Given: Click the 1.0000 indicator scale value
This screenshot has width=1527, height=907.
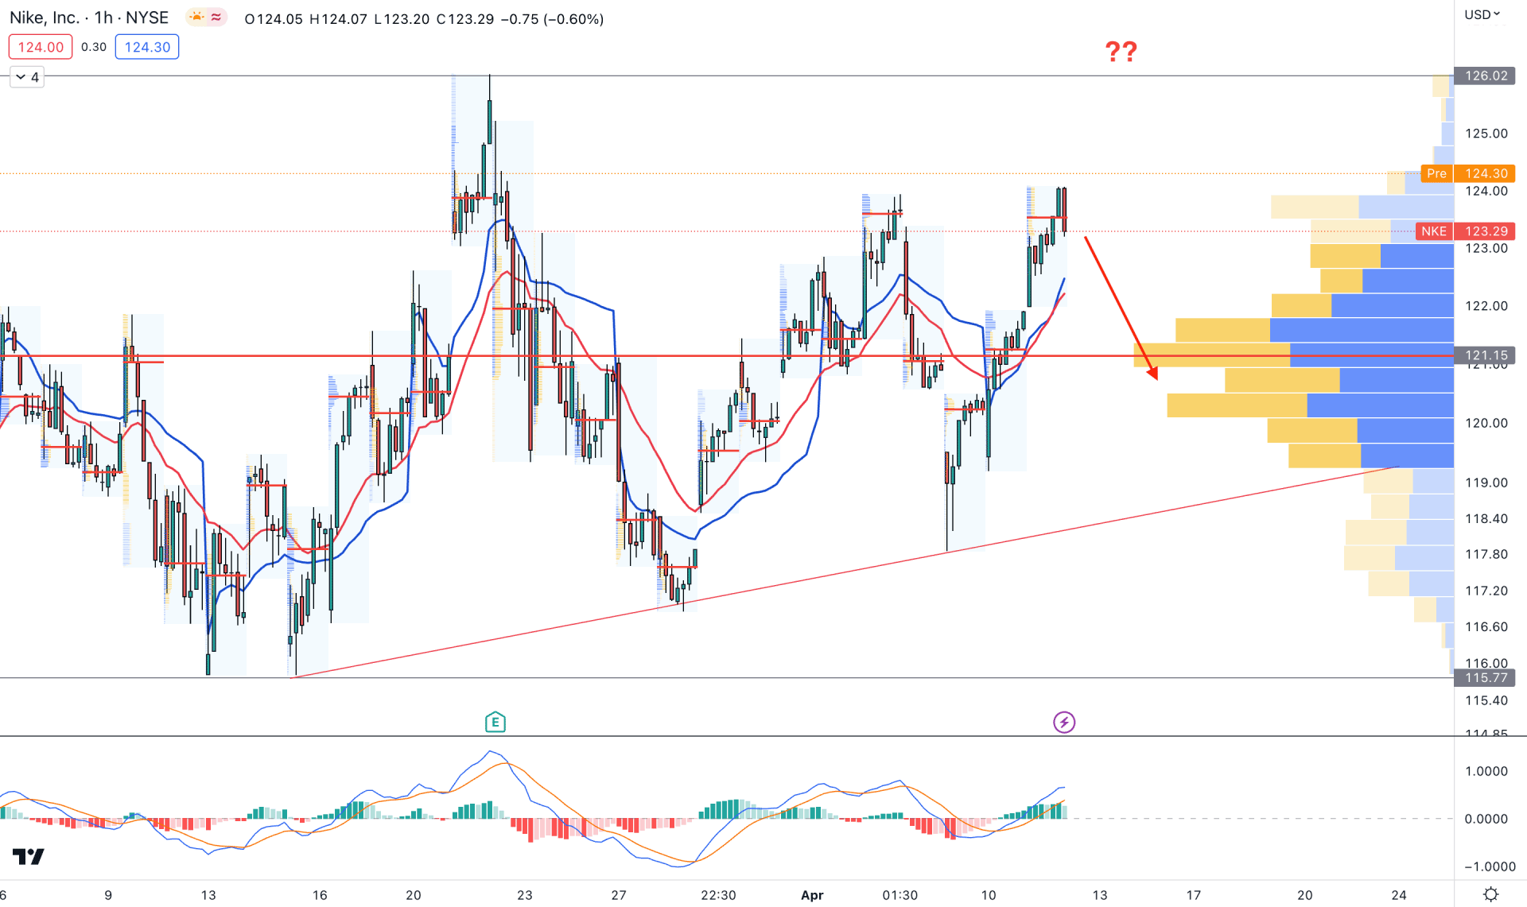Looking at the screenshot, I should click(x=1486, y=771).
